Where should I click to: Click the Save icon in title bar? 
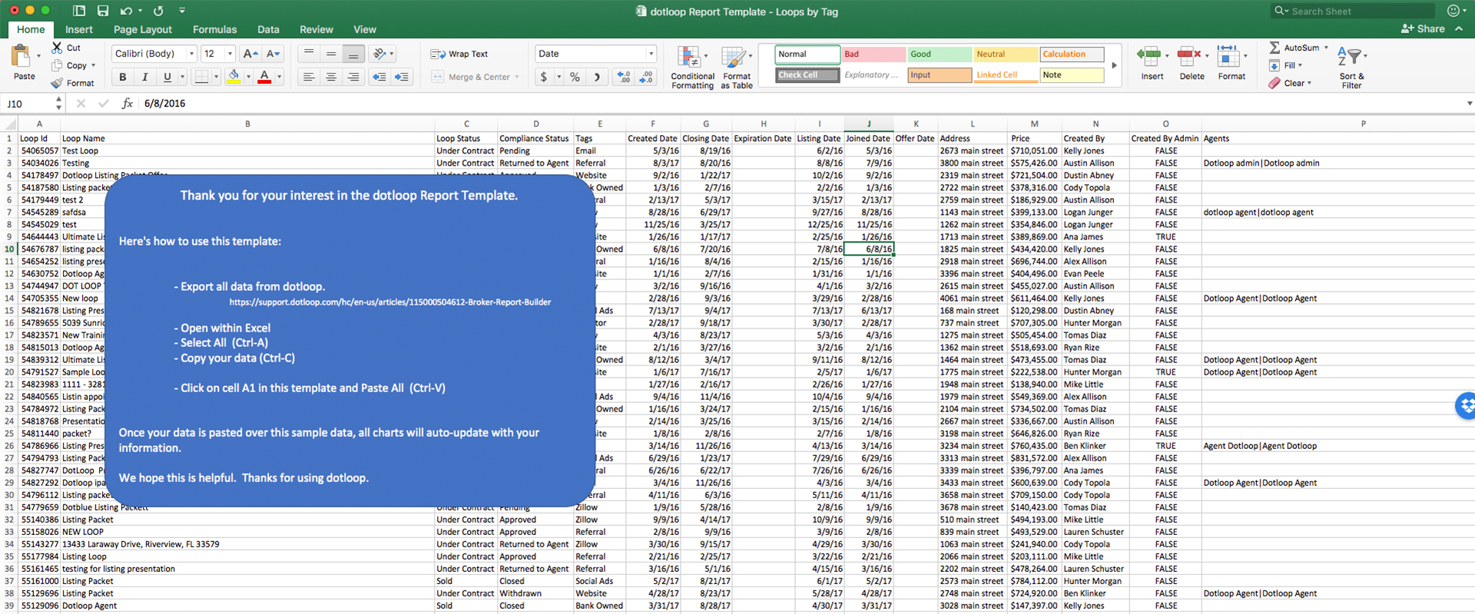click(103, 11)
